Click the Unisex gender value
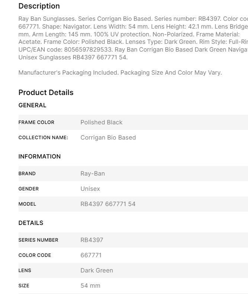 click(x=90, y=189)
